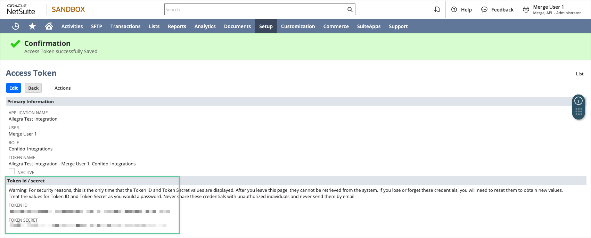Click the Feedback link

(x=502, y=10)
